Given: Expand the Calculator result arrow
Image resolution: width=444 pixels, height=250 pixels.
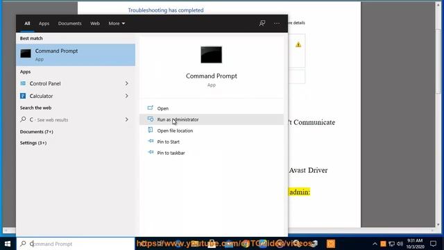Looking at the screenshot, I should pyautogui.click(x=126, y=96).
